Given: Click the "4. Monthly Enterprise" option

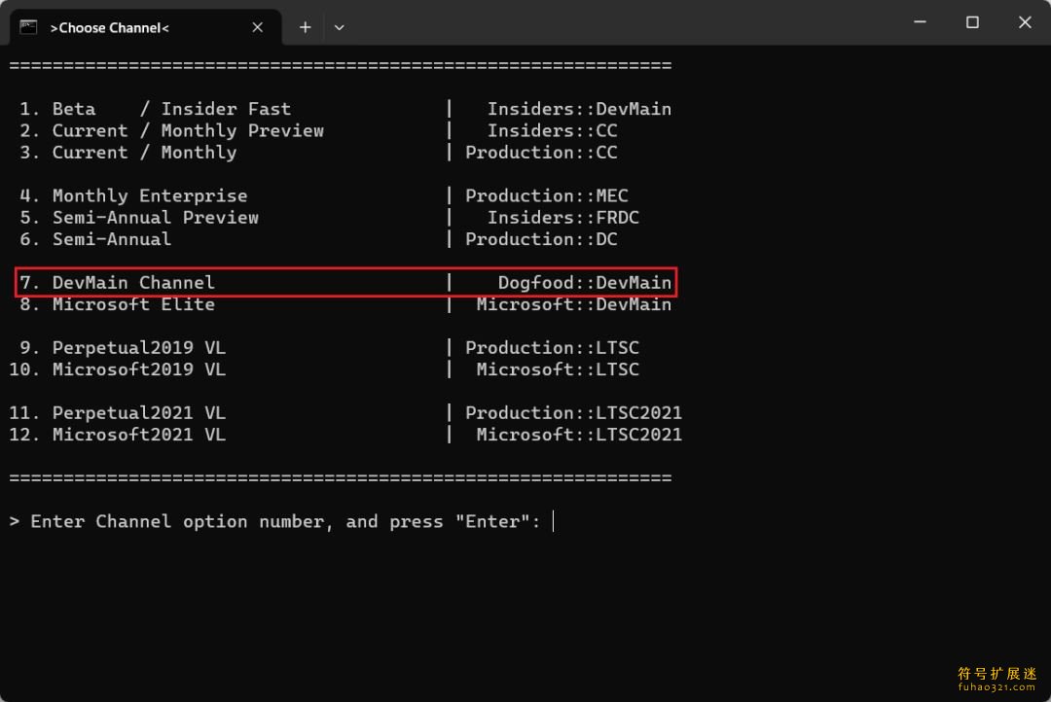Looking at the screenshot, I should [133, 195].
